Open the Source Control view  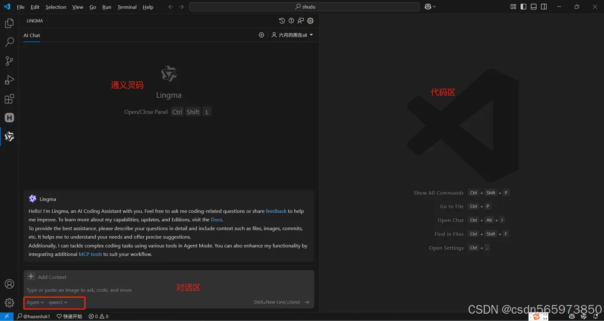tap(9, 61)
